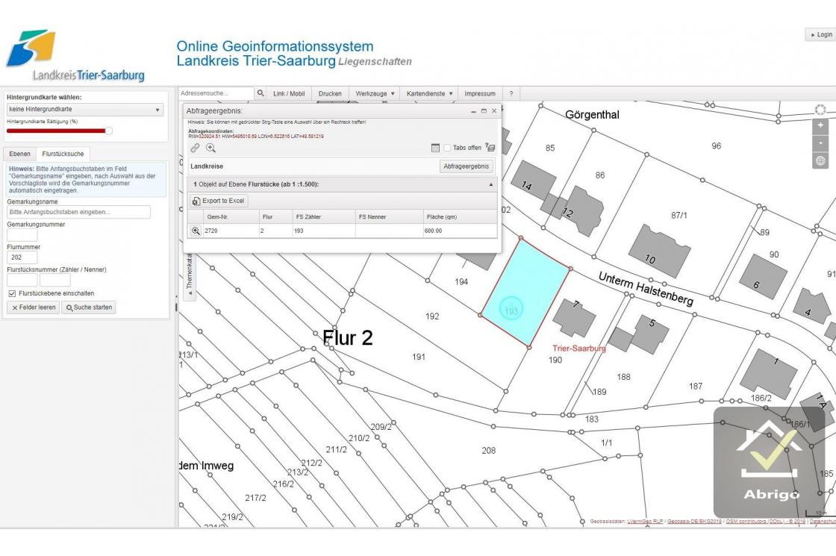Image resolution: width=836 pixels, height=556 pixels.
Task: Click parcel label 87/1 on the map
Action: 679,216
